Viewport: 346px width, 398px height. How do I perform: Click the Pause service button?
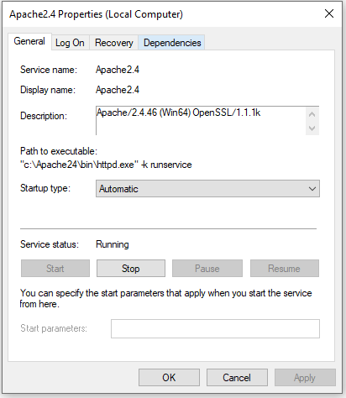[x=207, y=269]
